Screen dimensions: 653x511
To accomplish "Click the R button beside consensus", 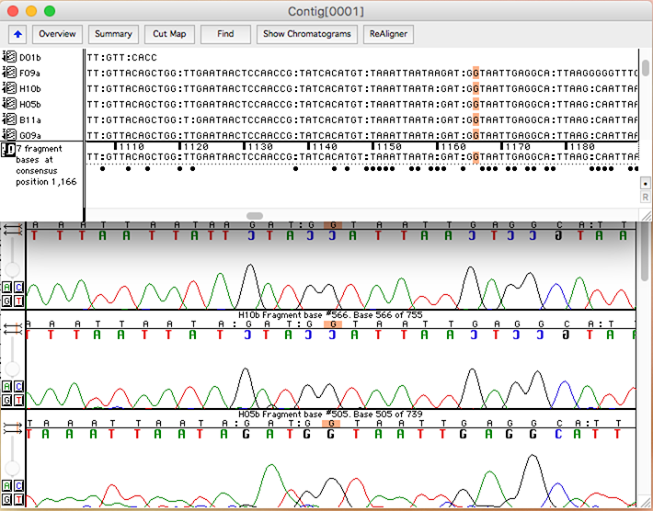I will pos(645,197).
